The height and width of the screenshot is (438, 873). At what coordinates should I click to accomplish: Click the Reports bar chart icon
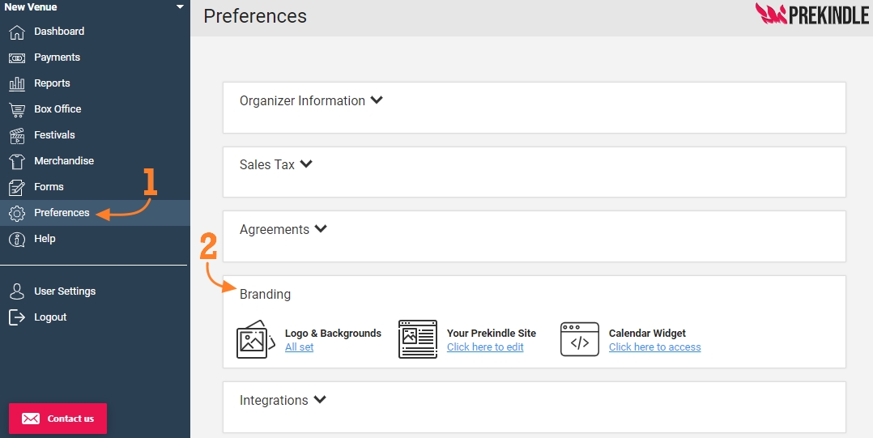tap(17, 83)
